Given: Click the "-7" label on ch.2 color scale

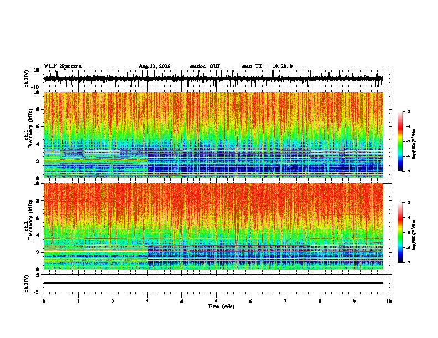Looking at the screenshot, I should coord(408,263).
